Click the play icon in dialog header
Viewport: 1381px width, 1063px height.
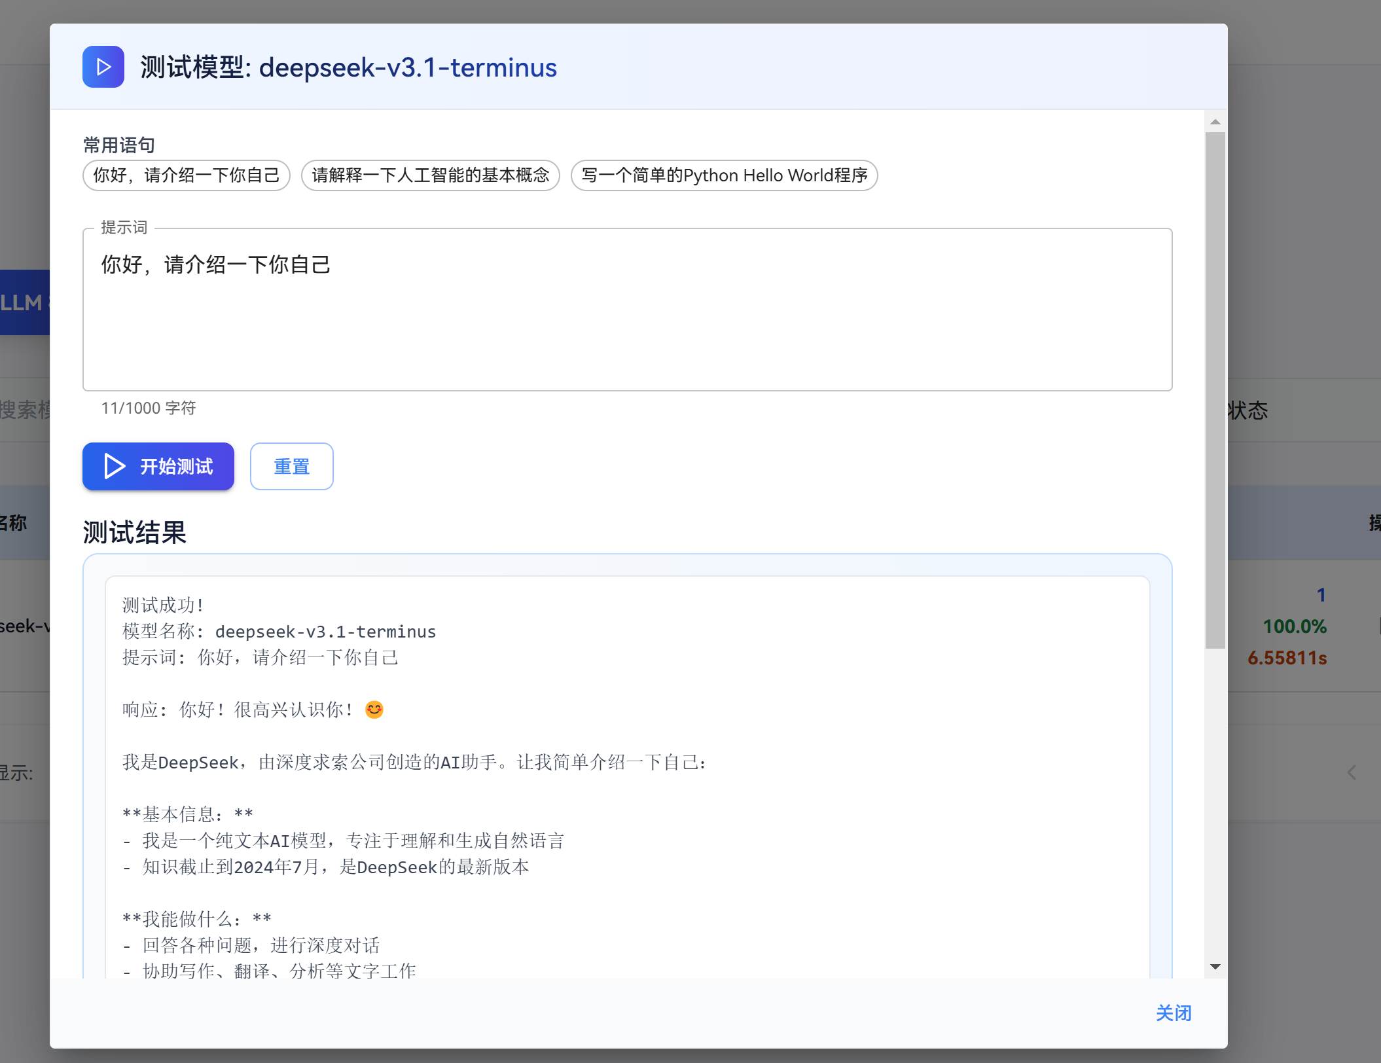103,67
